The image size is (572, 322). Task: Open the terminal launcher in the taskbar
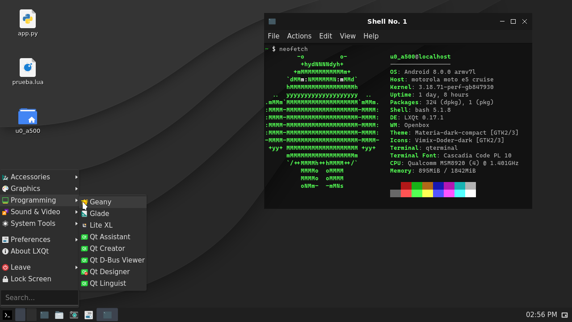[x=7, y=314]
